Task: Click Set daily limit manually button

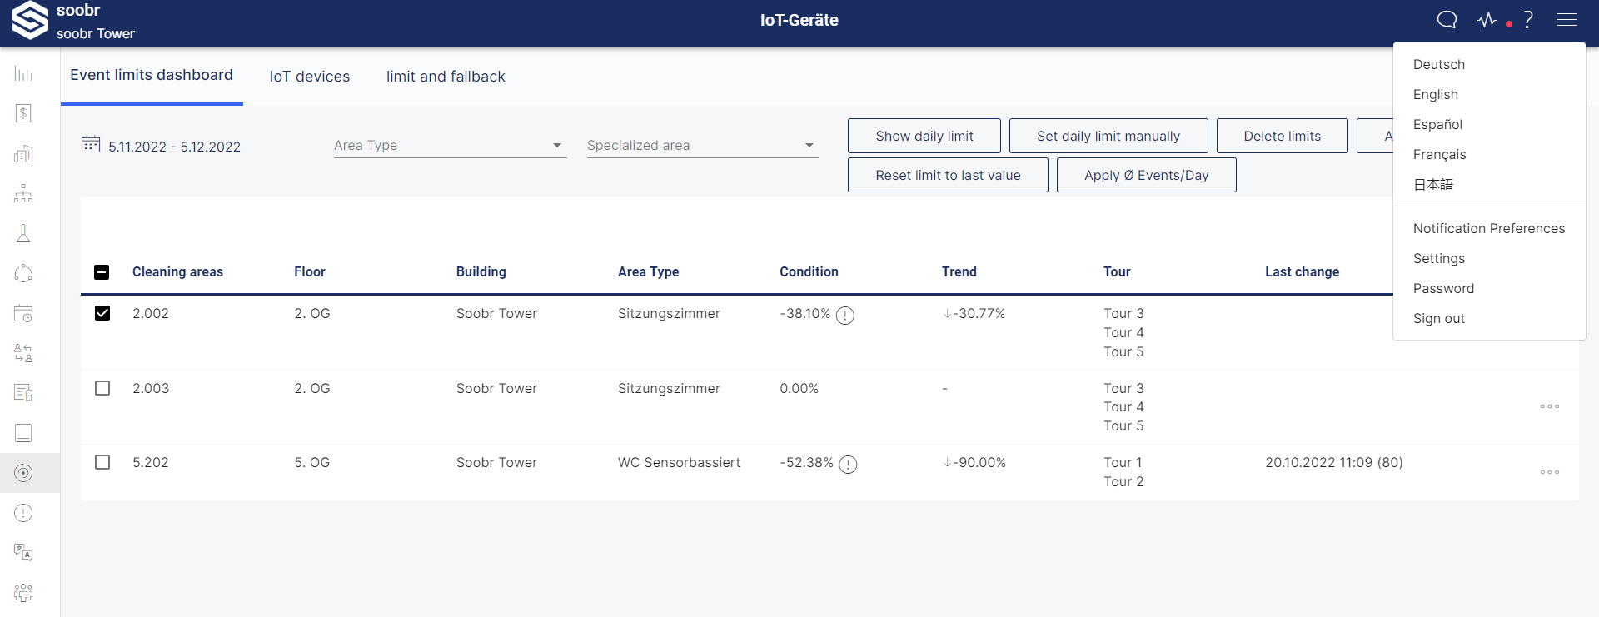Action: (1108, 136)
